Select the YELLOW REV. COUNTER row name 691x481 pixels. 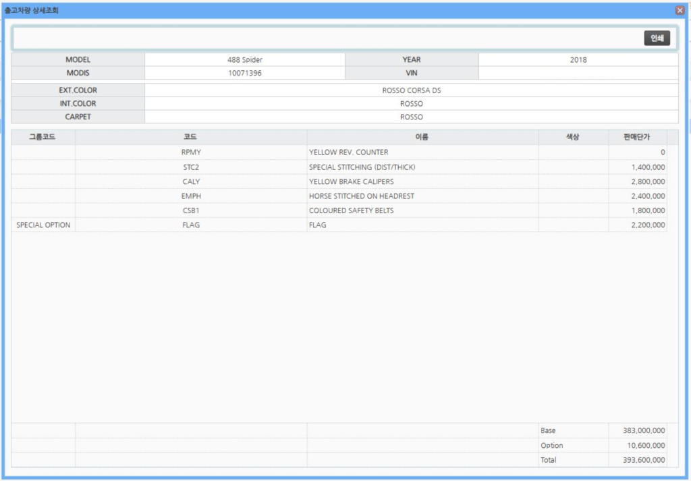349,152
